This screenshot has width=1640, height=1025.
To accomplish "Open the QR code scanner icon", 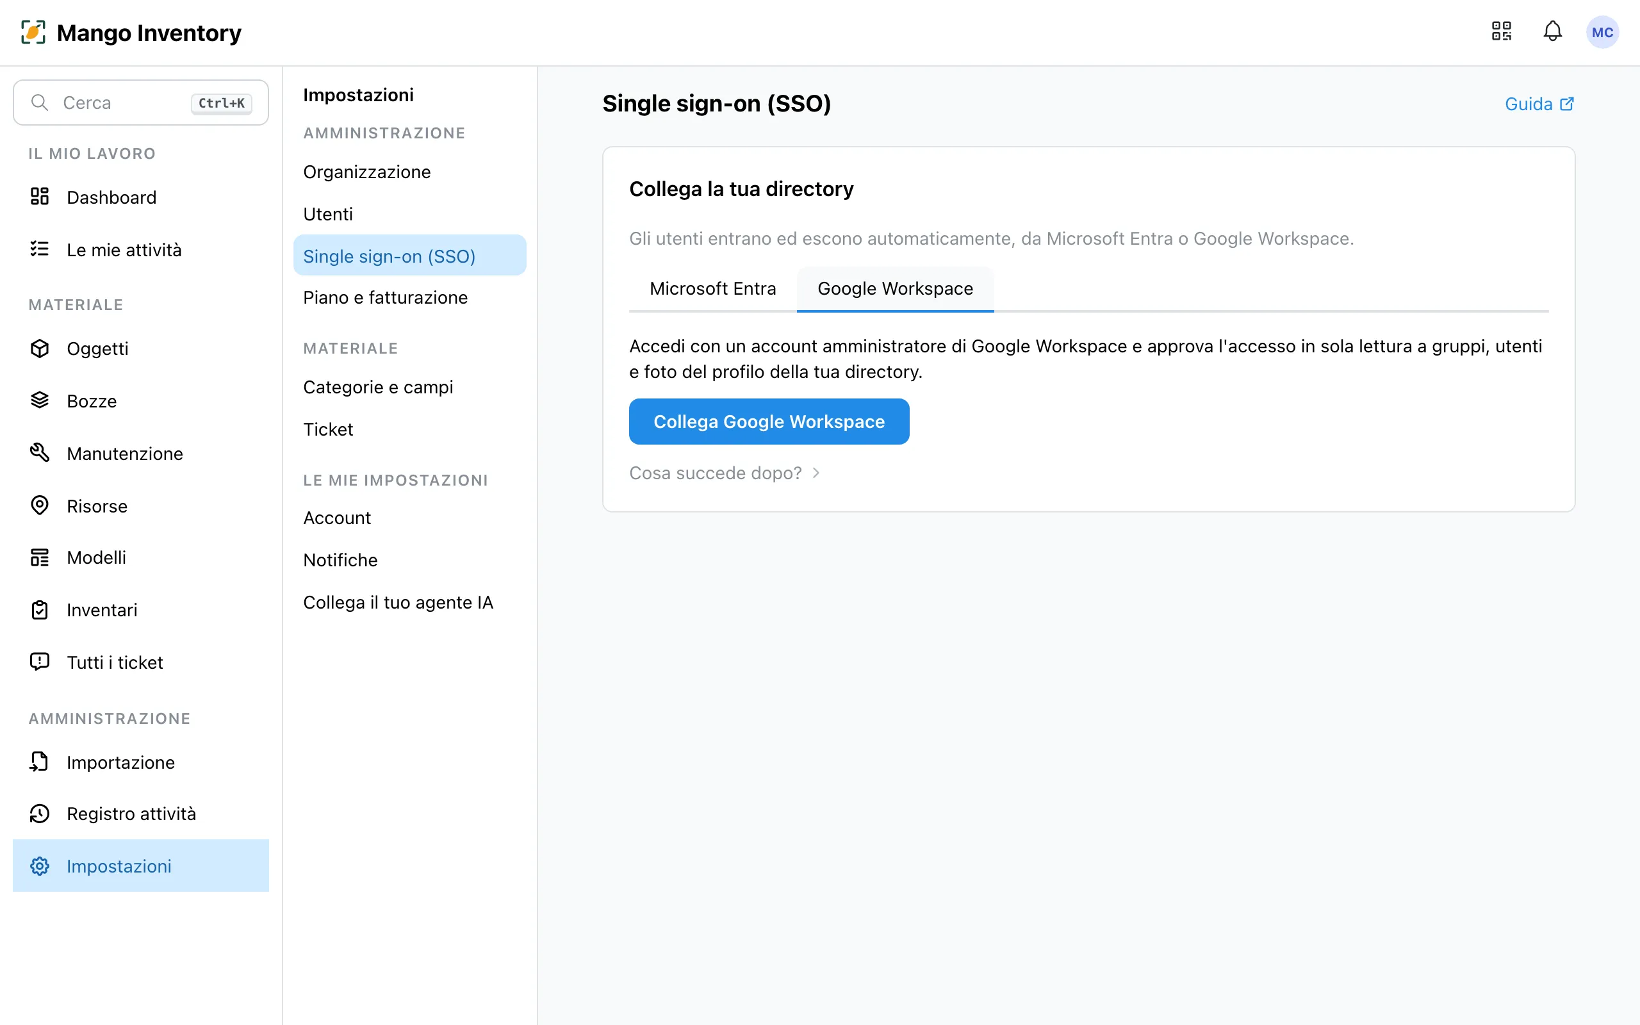I will pos(1501,31).
